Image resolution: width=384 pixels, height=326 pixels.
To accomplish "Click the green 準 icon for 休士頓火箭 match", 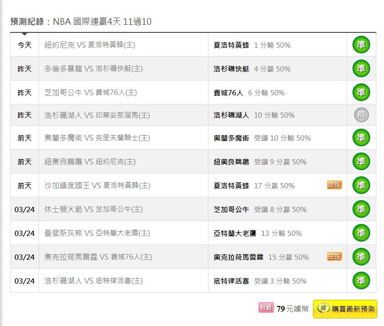I will tap(361, 209).
